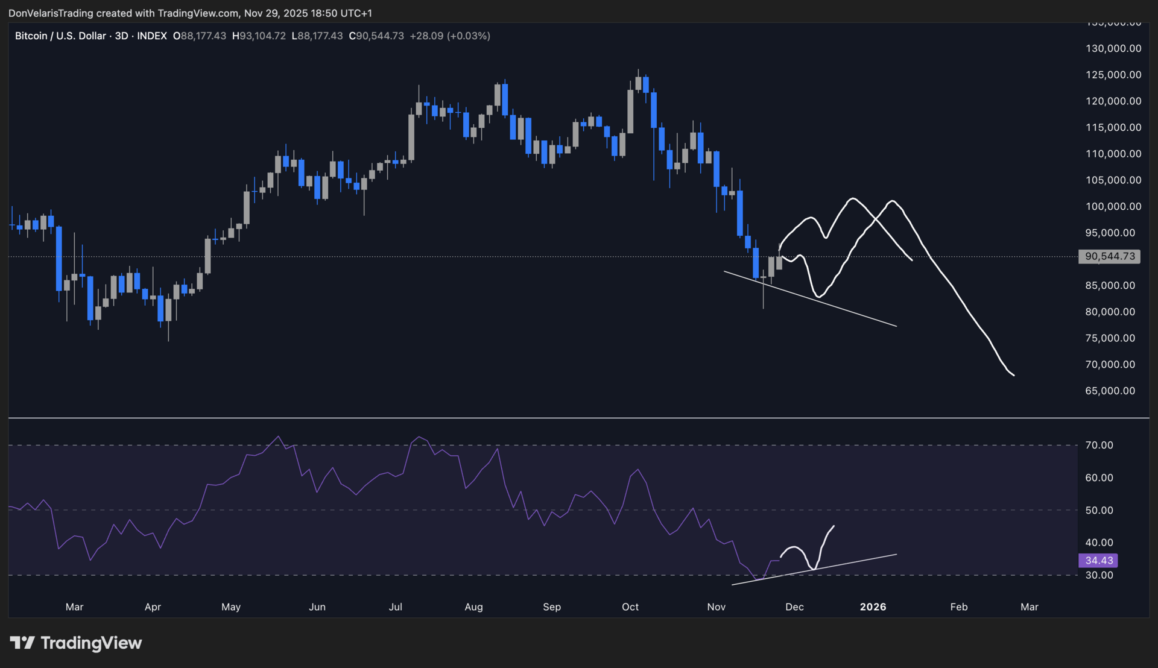Click the close value C90,544.73 in header
The height and width of the screenshot is (668, 1158).
coord(376,36)
